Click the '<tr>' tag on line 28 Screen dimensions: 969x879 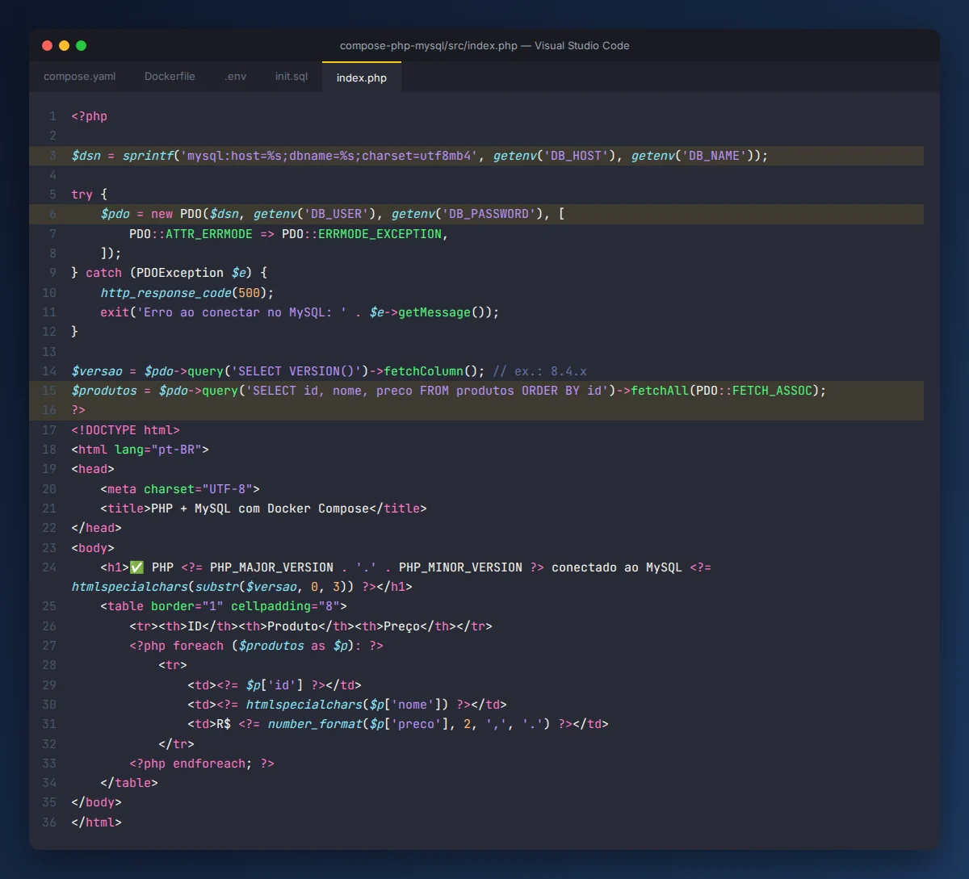(174, 665)
